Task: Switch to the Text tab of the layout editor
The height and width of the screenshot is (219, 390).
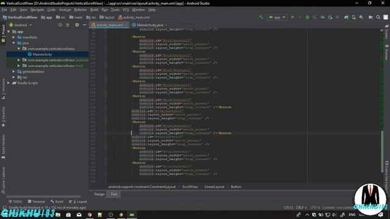Action: pyautogui.click(x=114, y=194)
